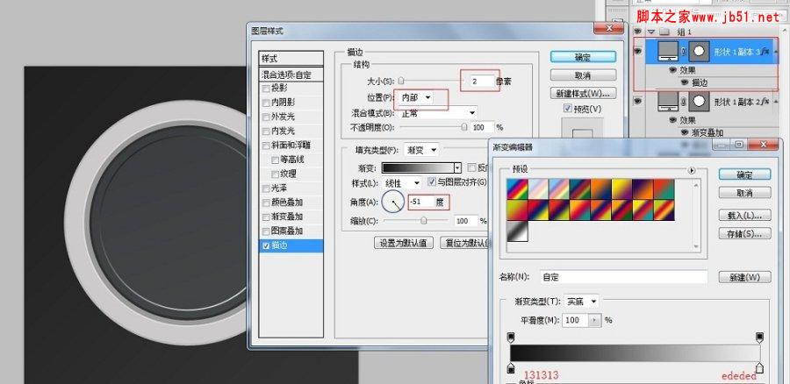790x384 pixels.
Task: Click fx icon on 形状 1 副本 3 layer
Action: (x=764, y=52)
